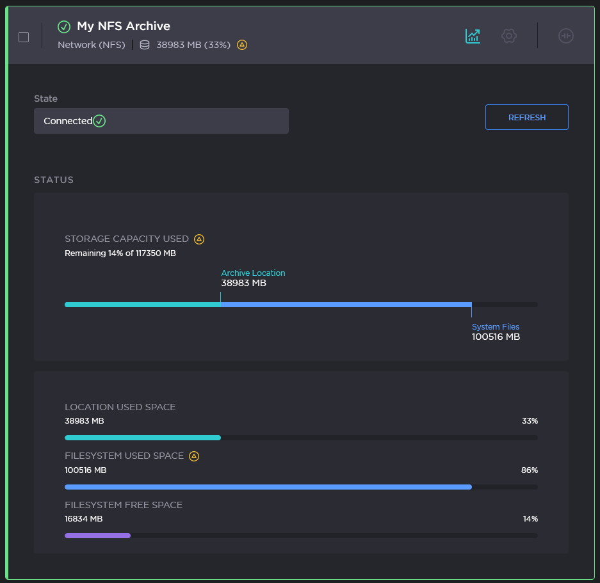Image resolution: width=600 pixels, height=583 pixels.
Task: Click warning icon beside Storage Capacity Used
Action: pyautogui.click(x=199, y=239)
